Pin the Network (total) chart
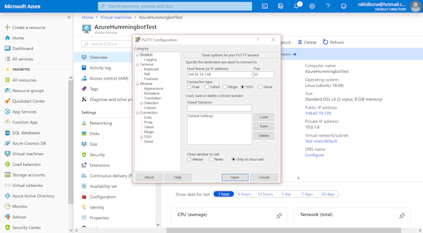The height and width of the screenshot is (233, 423). (x=402, y=216)
